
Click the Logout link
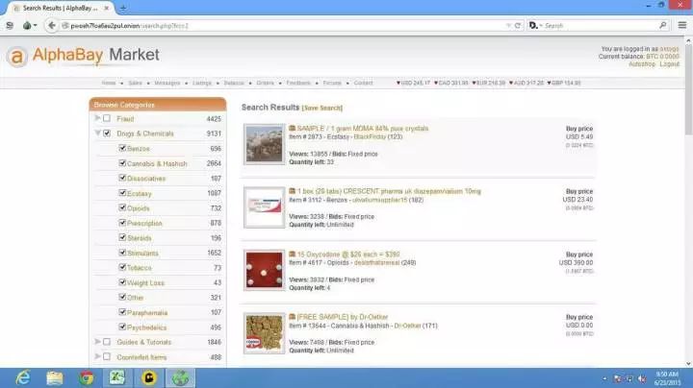669,63
